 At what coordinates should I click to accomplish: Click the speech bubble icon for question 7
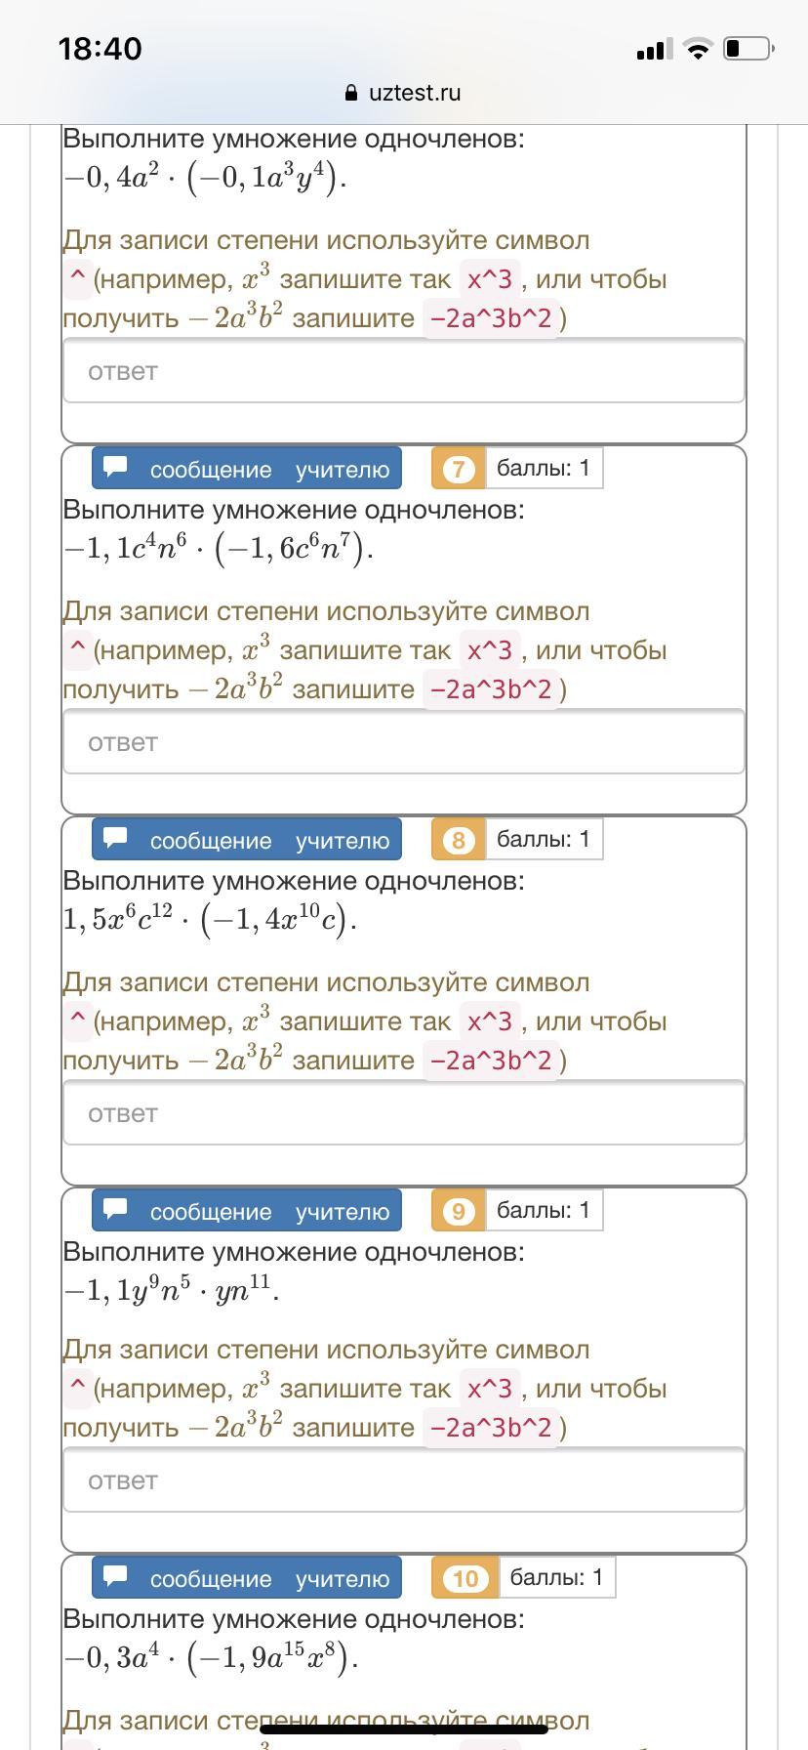click(x=116, y=467)
